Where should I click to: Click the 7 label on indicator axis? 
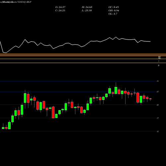(159, 61)
